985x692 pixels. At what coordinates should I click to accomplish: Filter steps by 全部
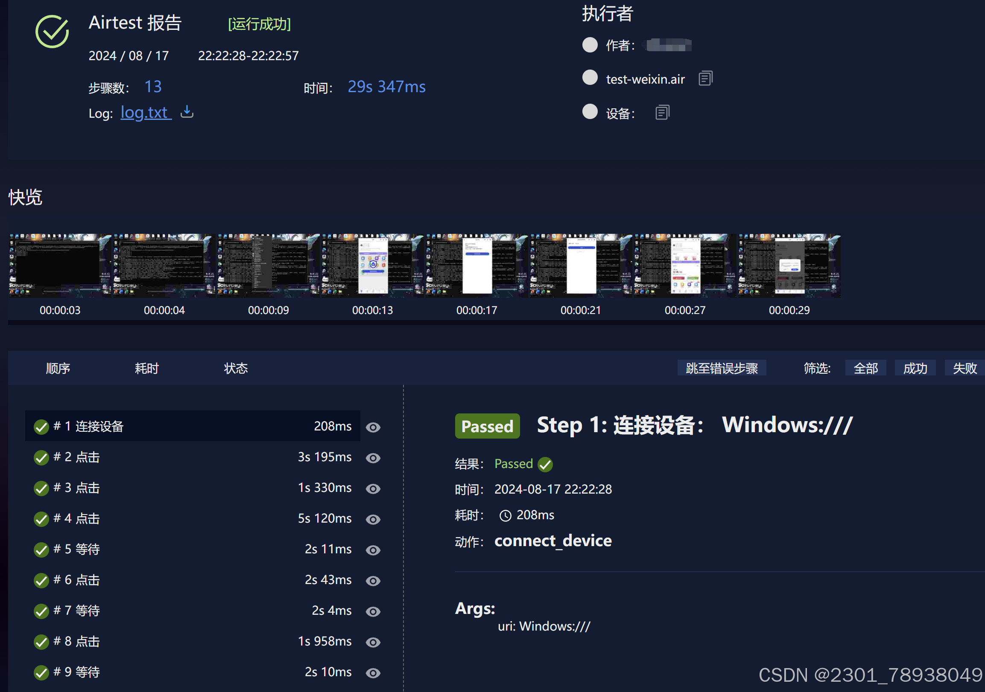click(x=865, y=368)
